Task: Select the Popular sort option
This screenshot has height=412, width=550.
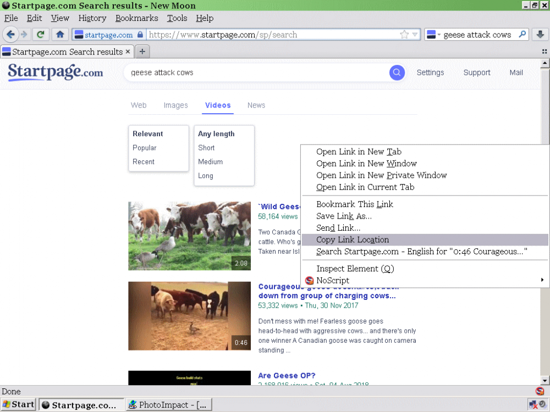Action: click(x=145, y=148)
